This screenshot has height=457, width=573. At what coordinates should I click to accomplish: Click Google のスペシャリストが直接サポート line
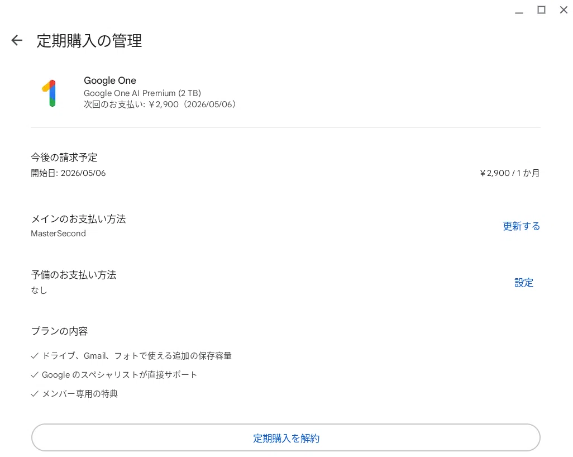pyautogui.click(x=120, y=375)
